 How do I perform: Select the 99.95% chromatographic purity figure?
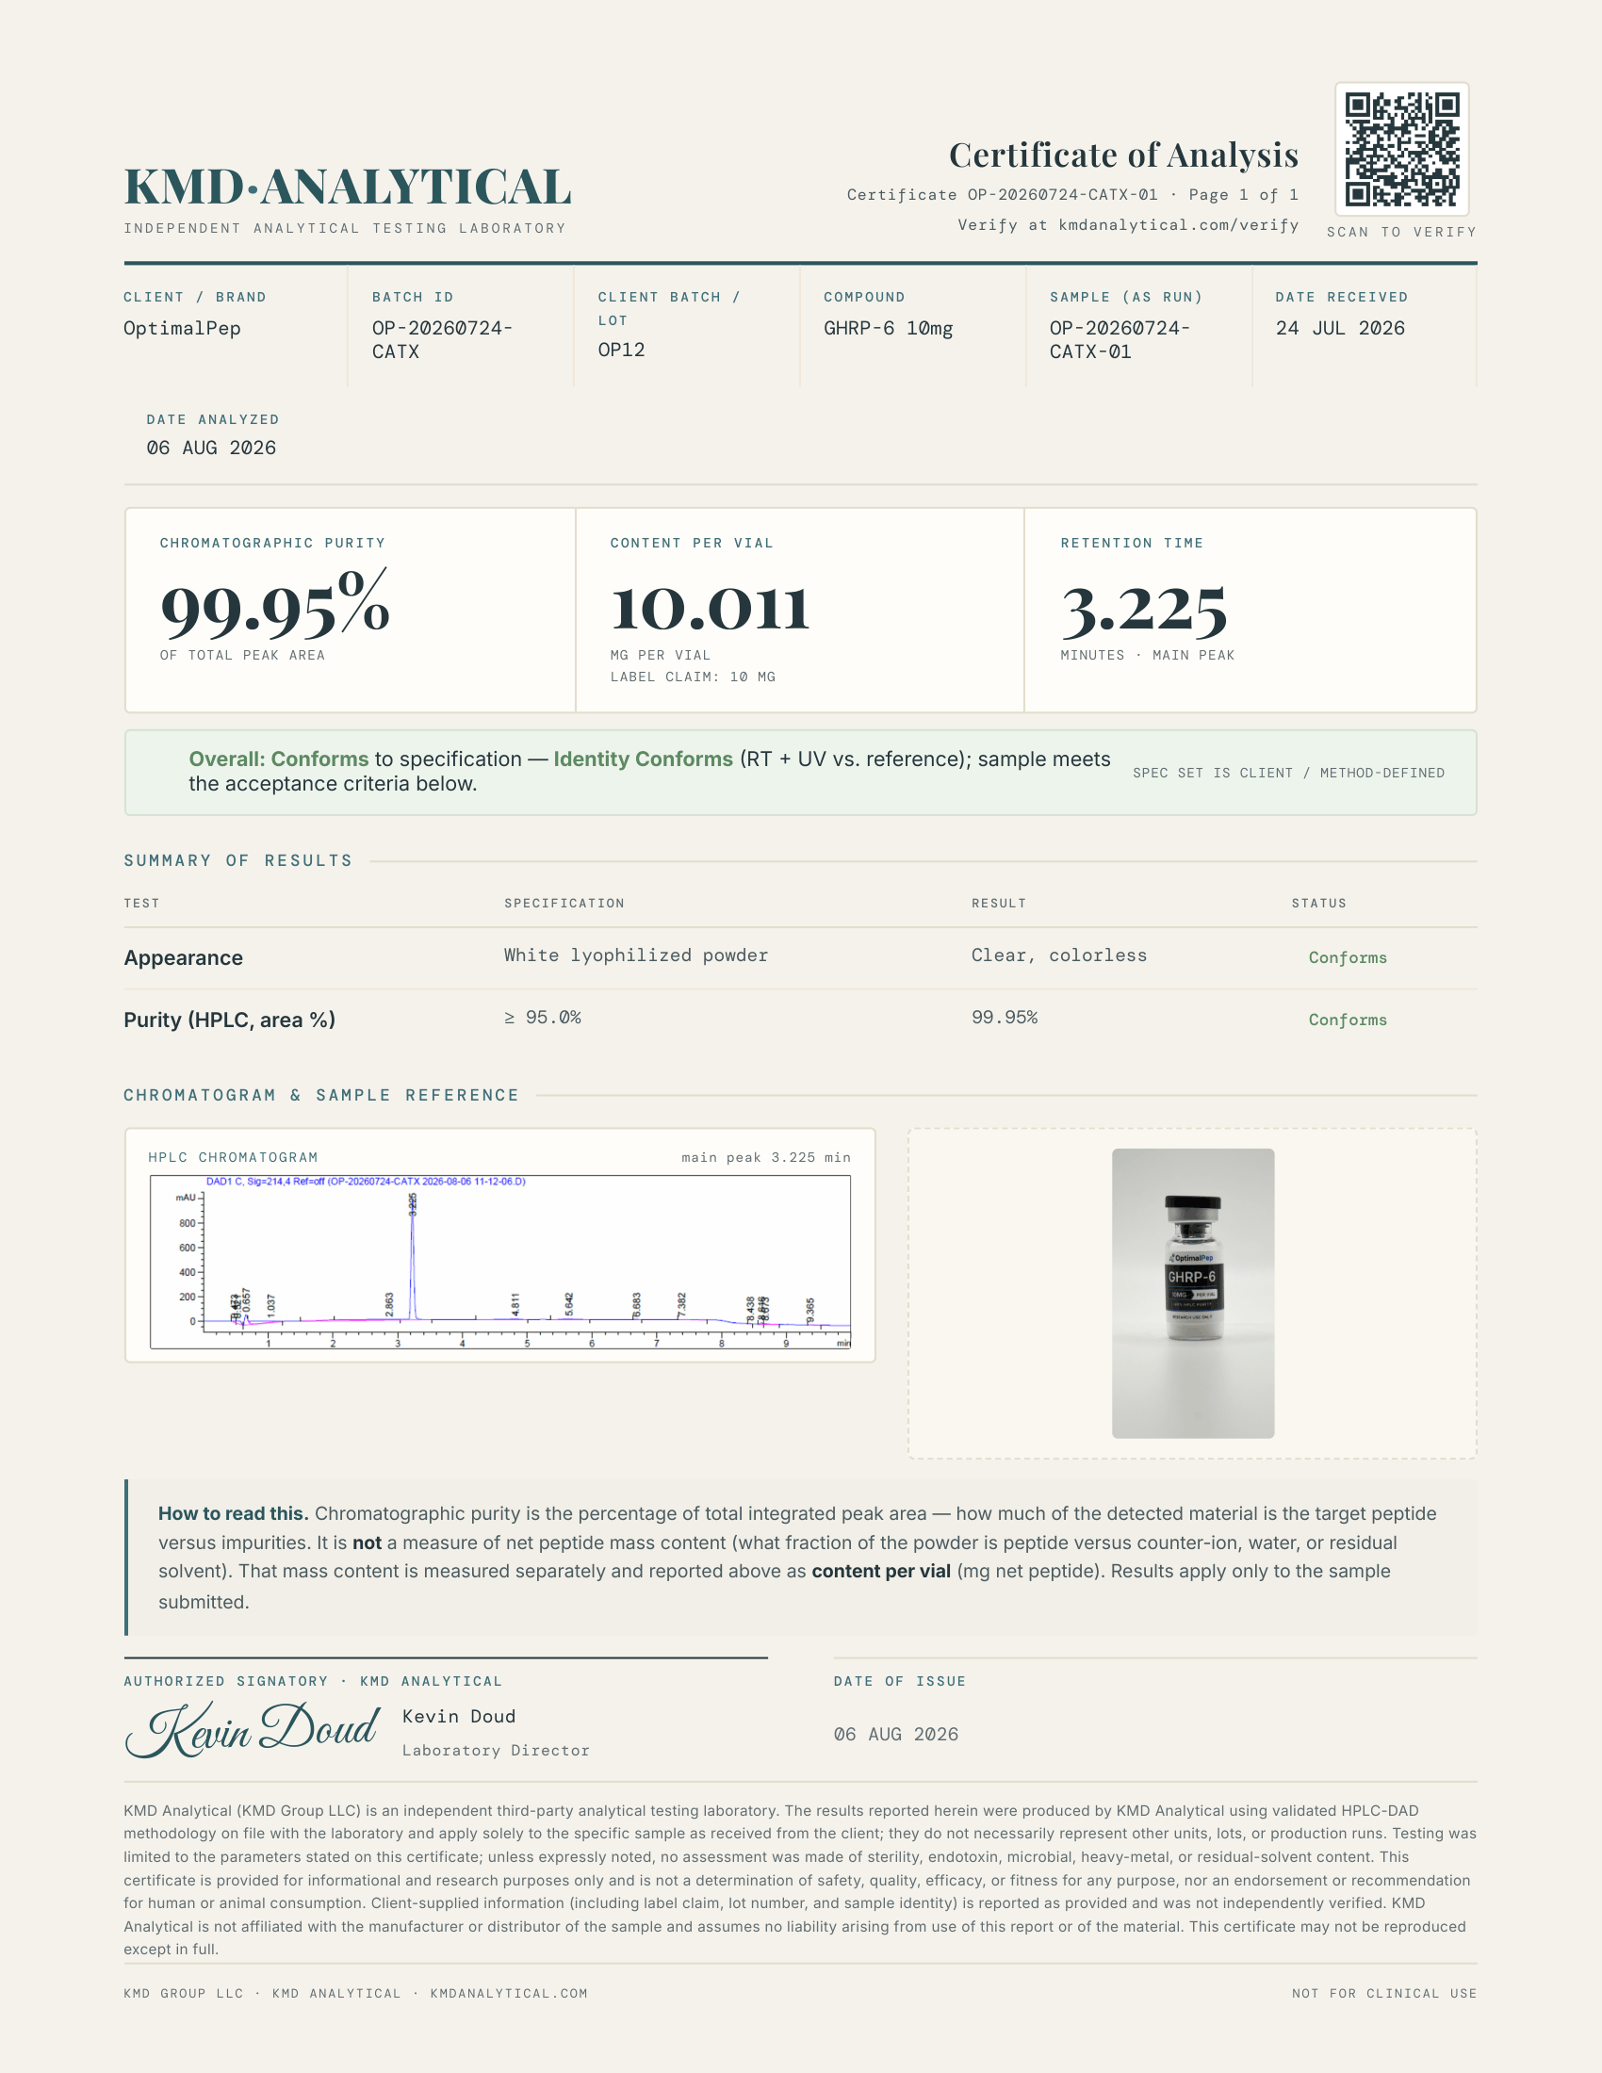pyautogui.click(x=275, y=606)
